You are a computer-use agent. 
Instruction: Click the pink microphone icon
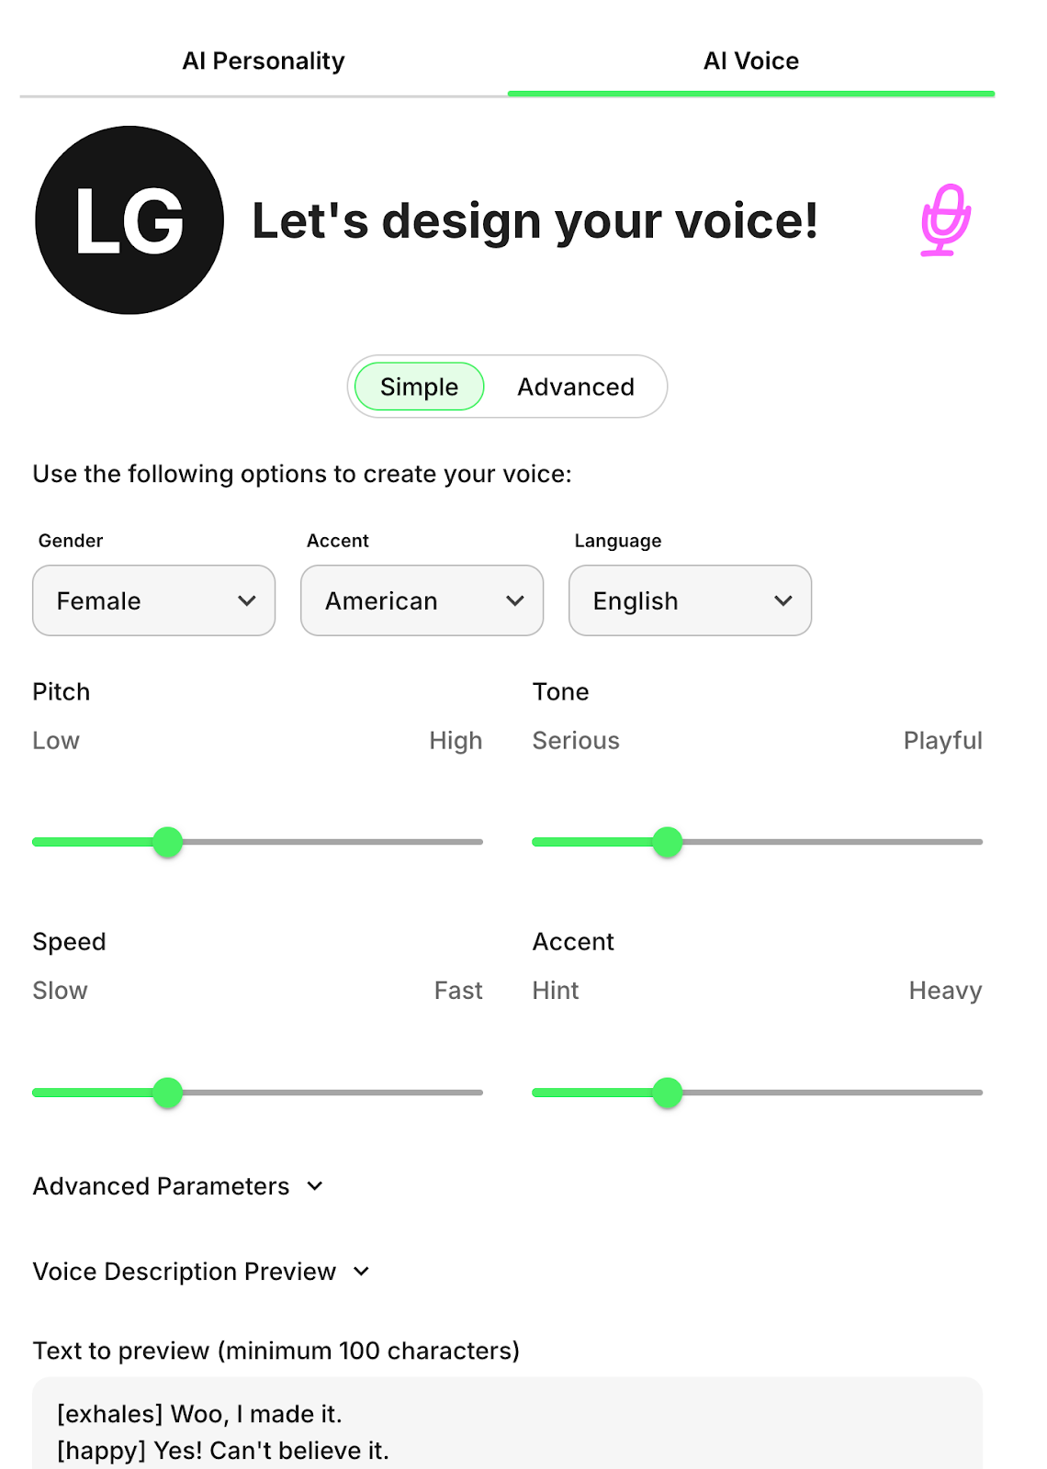[946, 220]
